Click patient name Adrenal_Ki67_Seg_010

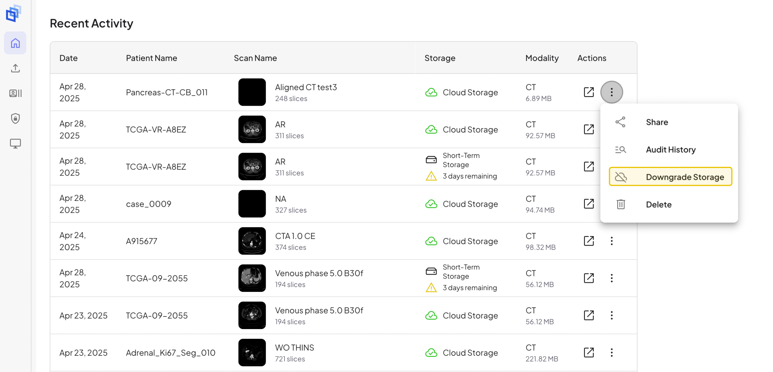[171, 352]
